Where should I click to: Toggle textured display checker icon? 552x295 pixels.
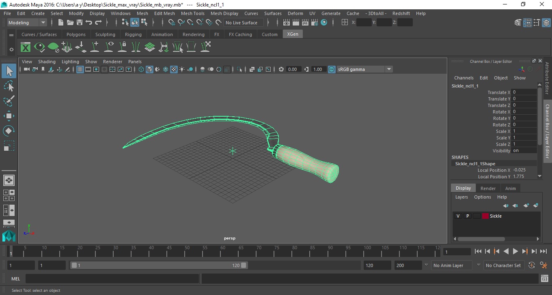point(174,69)
